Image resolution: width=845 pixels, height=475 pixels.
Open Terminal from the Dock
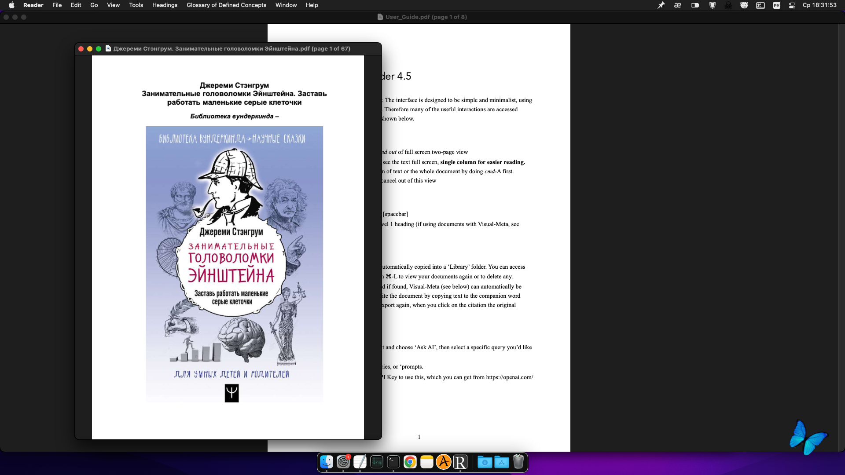pos(393,462)
